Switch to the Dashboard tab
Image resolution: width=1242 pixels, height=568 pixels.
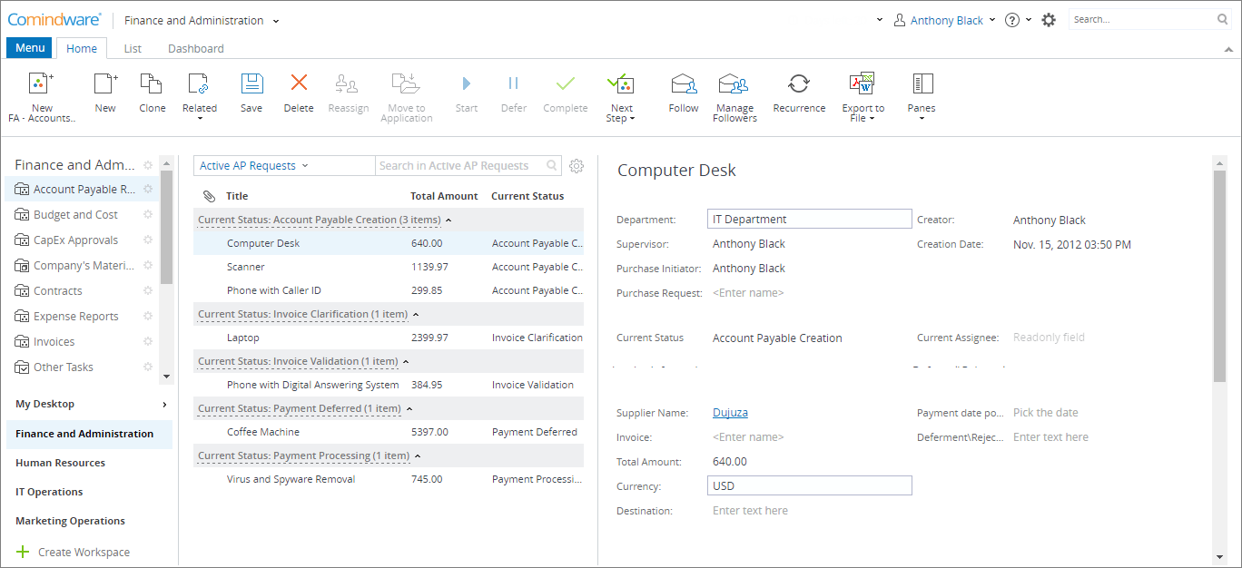click(x=195, y=49)
